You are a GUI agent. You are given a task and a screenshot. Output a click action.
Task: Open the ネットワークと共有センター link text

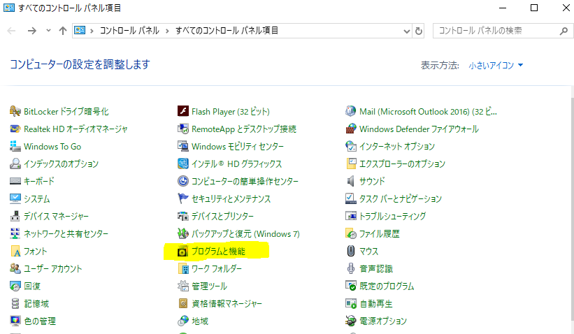point(66,233)
